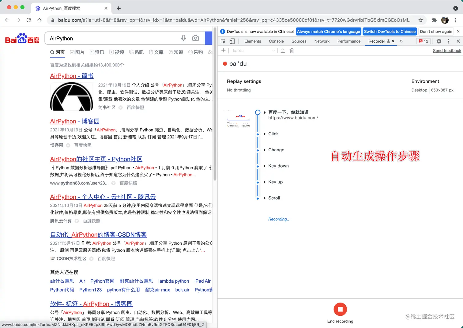This screenshot has width=463, height=328.
Task: Close the Recorder tab
Action: tap(393, 41)
